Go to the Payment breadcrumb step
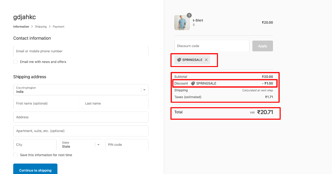Viewport: 332px width, 174px height. (58, 27)
